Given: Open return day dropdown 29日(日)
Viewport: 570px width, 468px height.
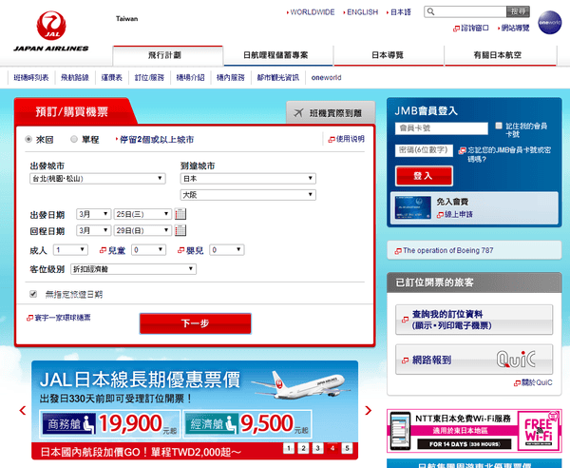Looking at the screenshot, I should point(142,230).
